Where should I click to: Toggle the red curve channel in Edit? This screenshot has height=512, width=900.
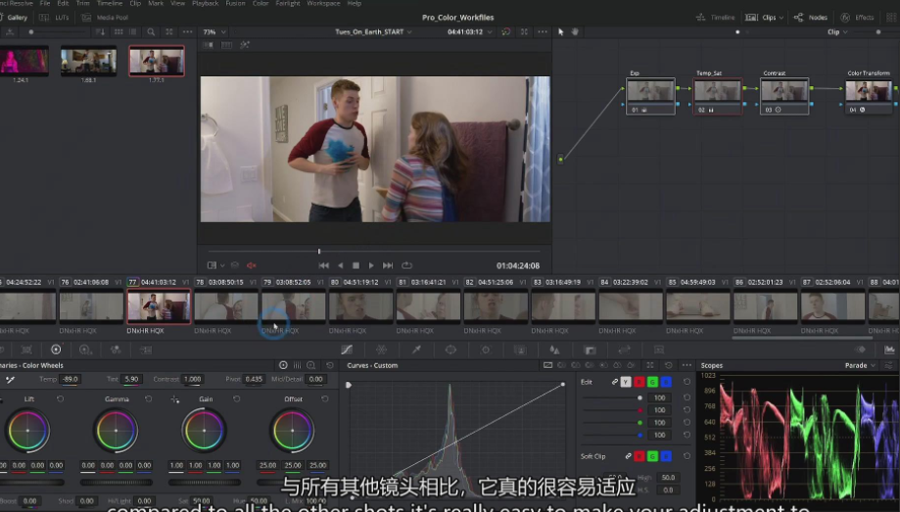[639, 382]
